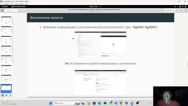Open File Explorer from taskbar
The width and height of the screenshot is (188, 106).
[x=89, y=103]
